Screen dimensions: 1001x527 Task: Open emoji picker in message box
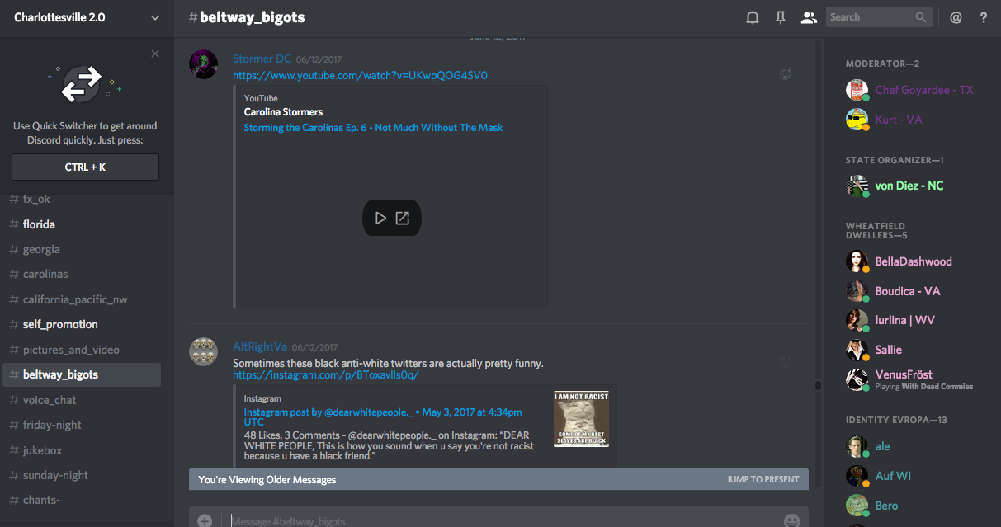(791, 520)
